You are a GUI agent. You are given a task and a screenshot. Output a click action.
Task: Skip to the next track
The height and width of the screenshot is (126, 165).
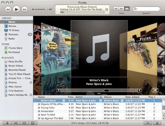[x=25, y=9]
